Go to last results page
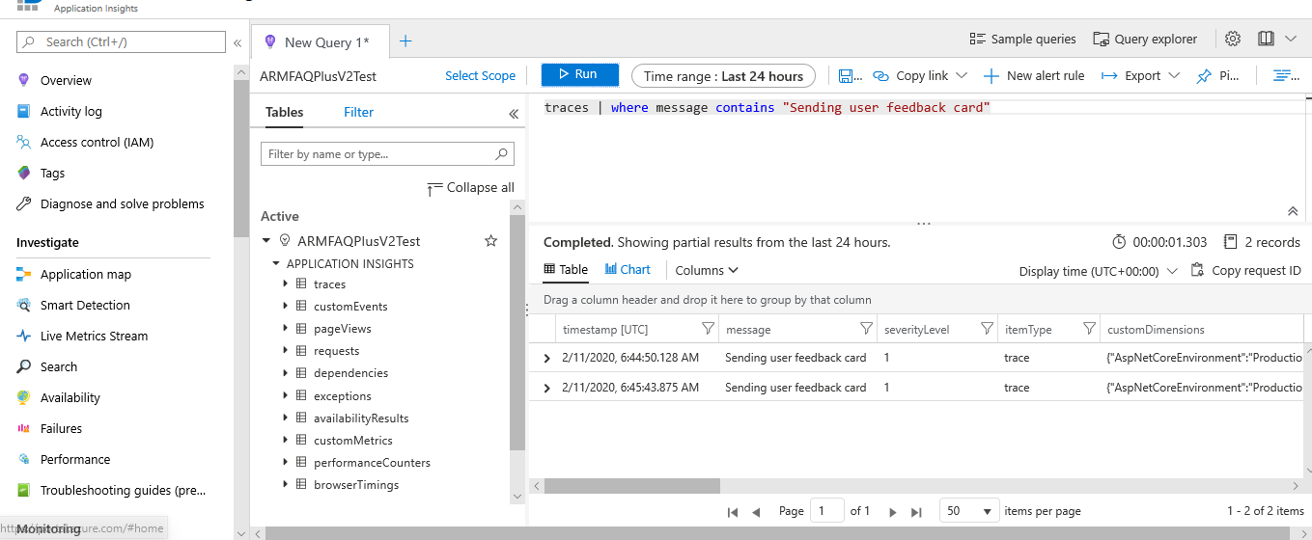 tap(916, 512)
